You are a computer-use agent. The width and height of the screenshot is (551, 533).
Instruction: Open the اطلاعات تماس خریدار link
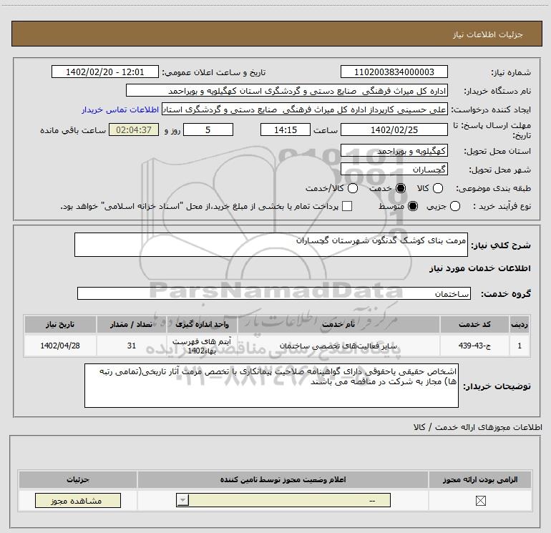point(120,109)
